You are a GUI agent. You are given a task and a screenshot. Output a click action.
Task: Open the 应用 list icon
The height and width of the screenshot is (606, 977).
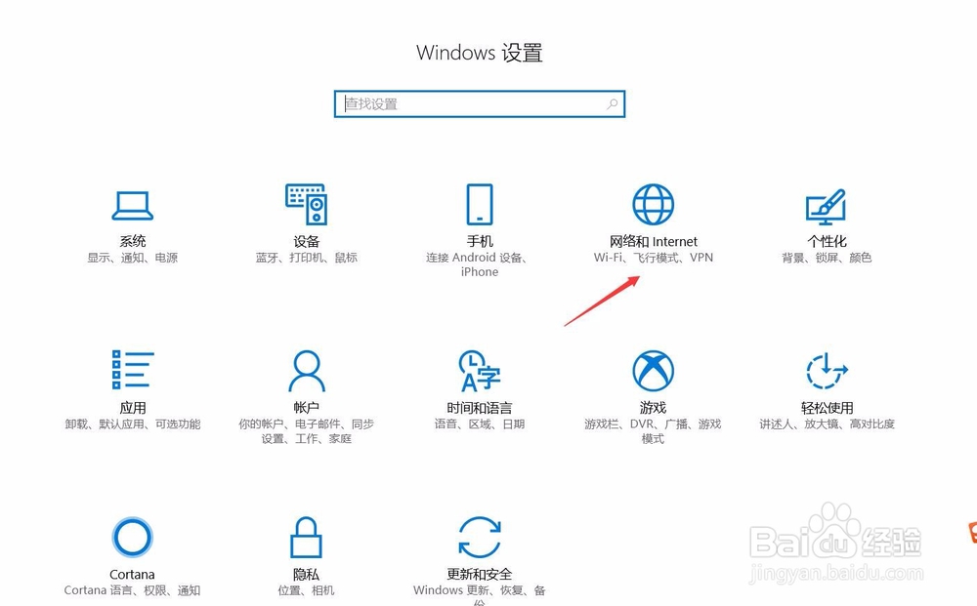click(133, 370)
